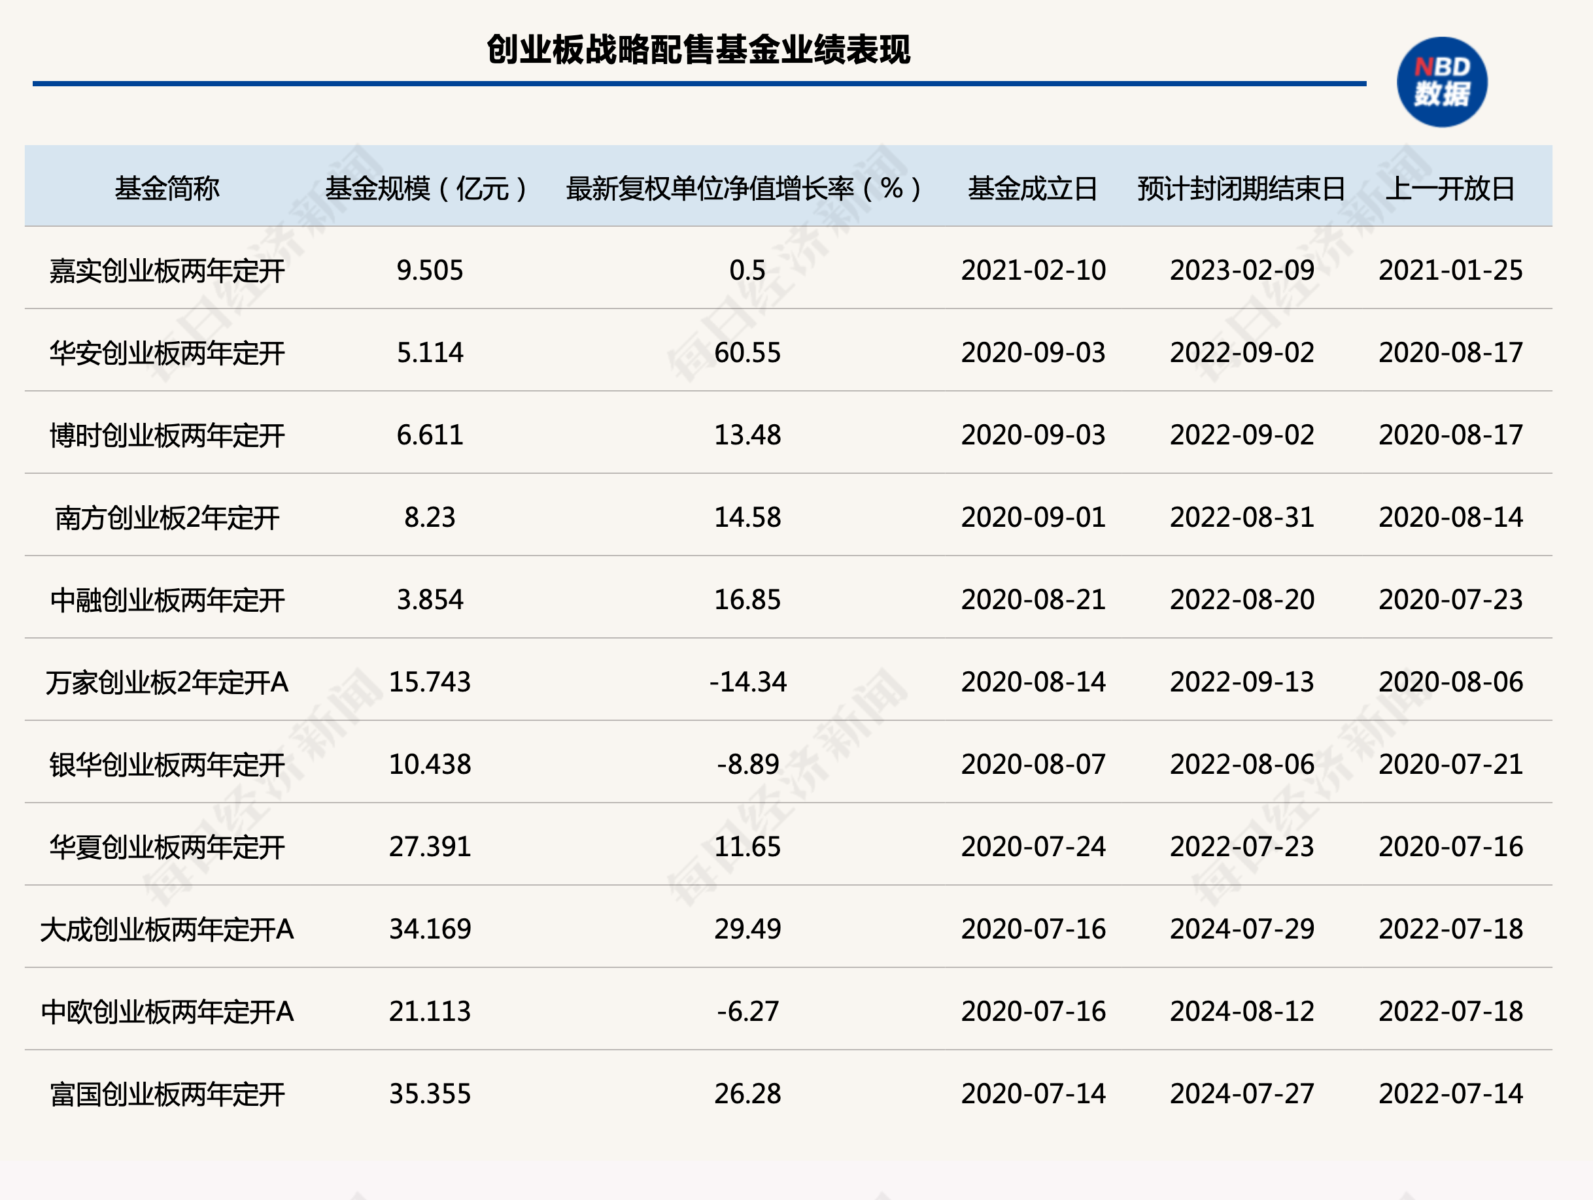
Task: Click growth rate value -6.27
Action: click(747, 1011)
